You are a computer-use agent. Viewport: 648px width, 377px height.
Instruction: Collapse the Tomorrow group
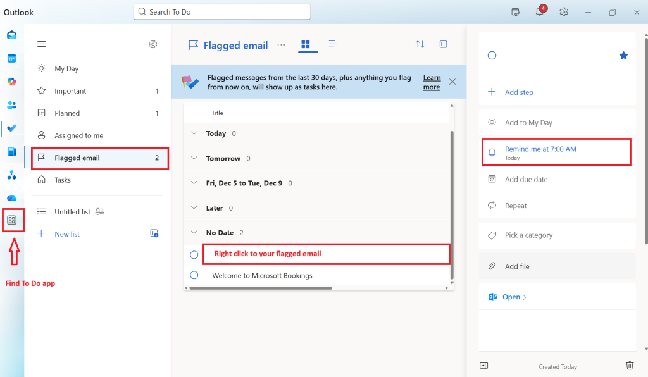coord(194,158)
